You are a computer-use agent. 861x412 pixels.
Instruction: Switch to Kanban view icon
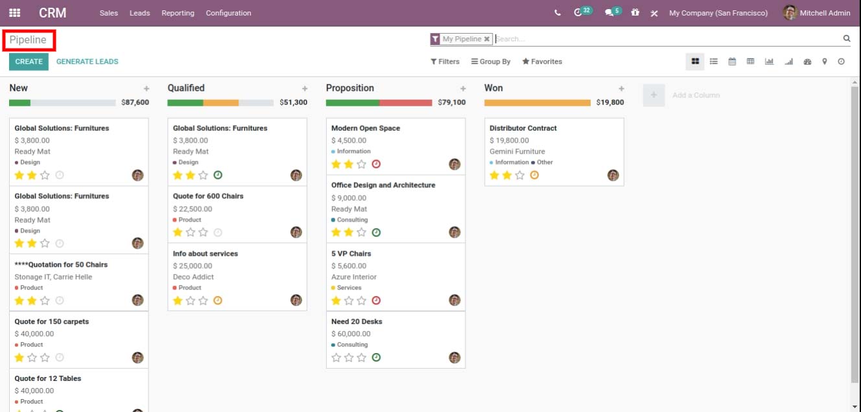pyautogui.click(x=695, y=62)
